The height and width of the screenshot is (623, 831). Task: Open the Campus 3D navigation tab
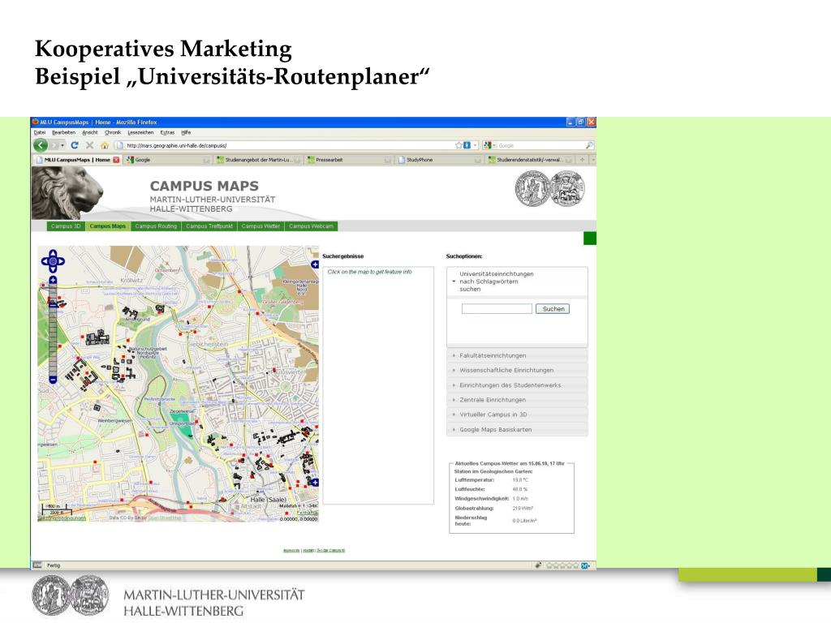click(x=66, y=226)
